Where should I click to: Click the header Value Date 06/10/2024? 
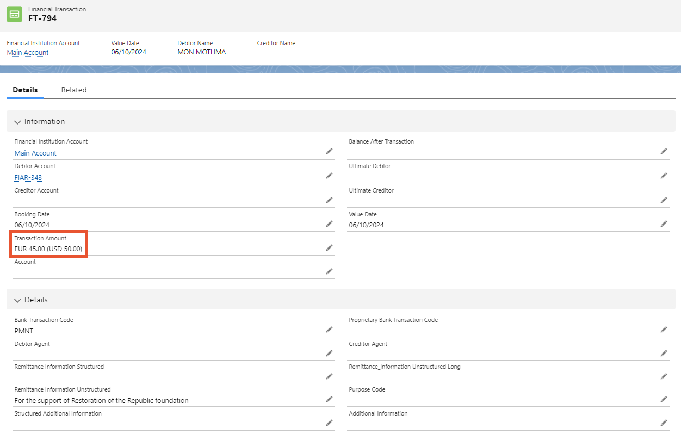(x=129, y=52)
